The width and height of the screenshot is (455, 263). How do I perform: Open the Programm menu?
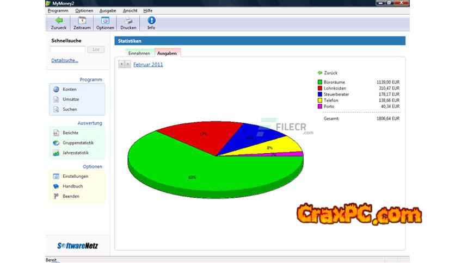click(58, 11)
